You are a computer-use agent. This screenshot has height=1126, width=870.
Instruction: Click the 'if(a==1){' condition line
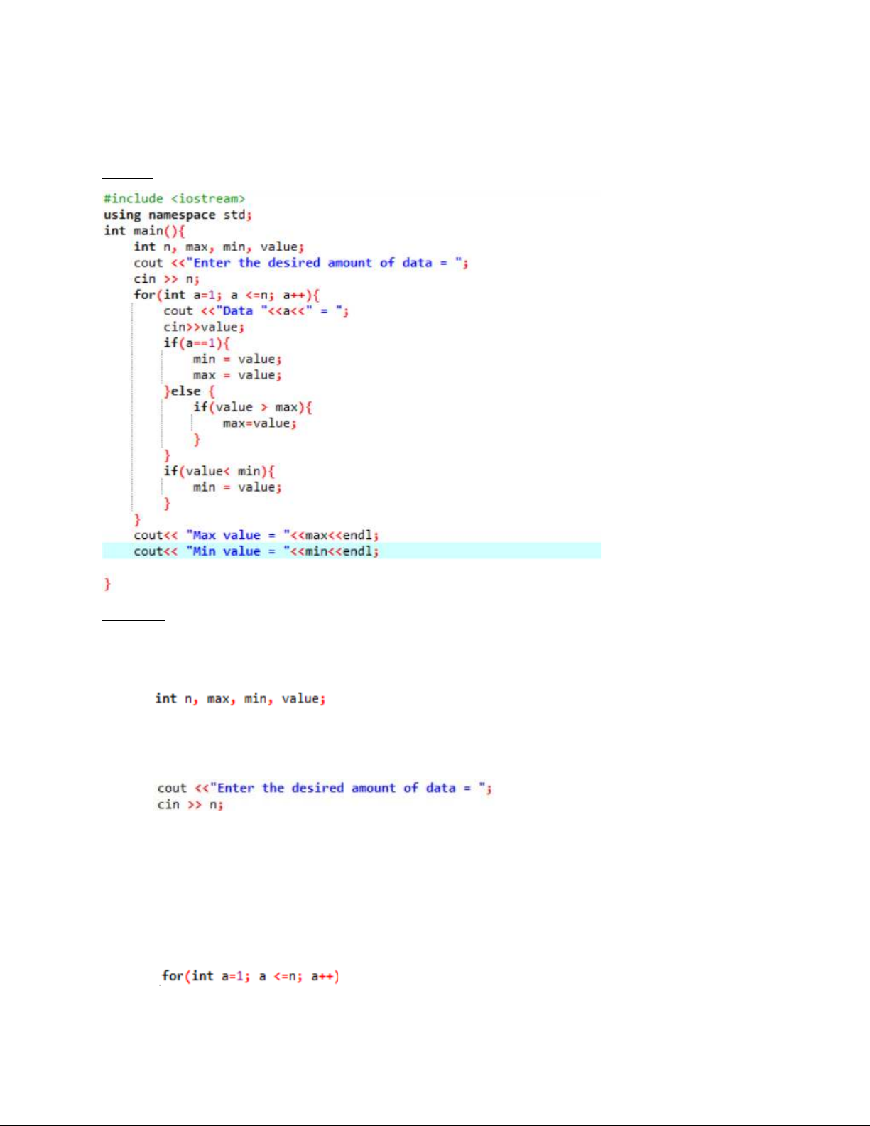point(197,343)
